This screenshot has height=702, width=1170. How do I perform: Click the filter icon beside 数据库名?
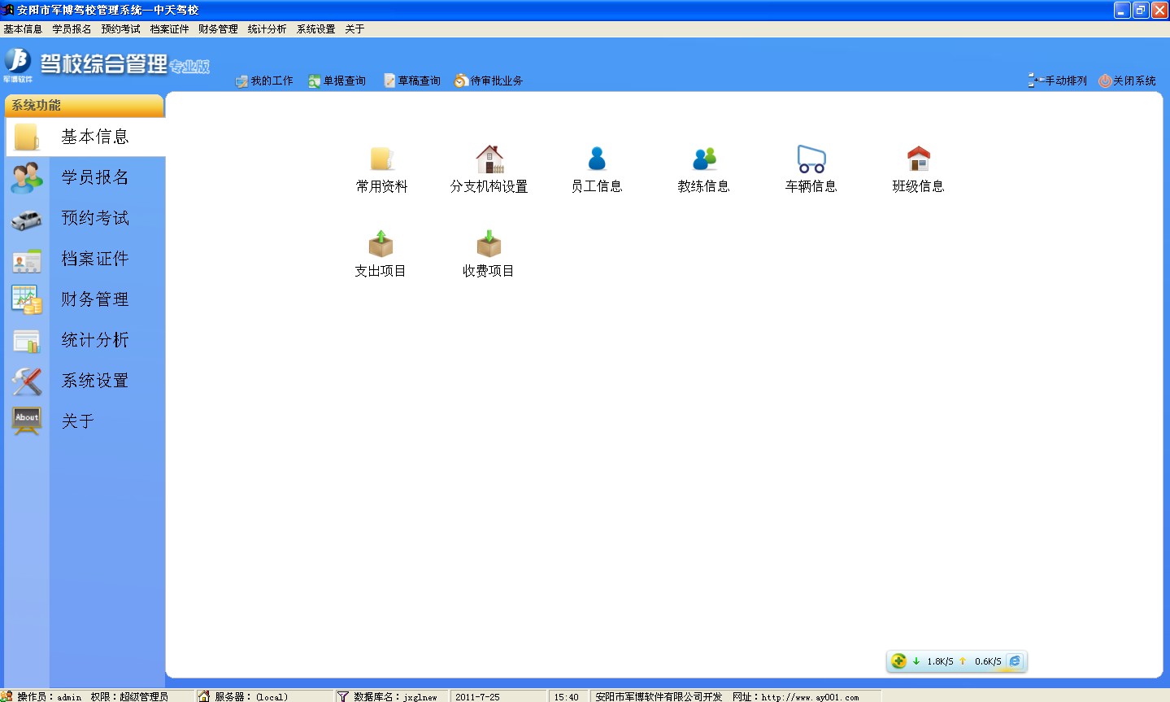(343, 696)
